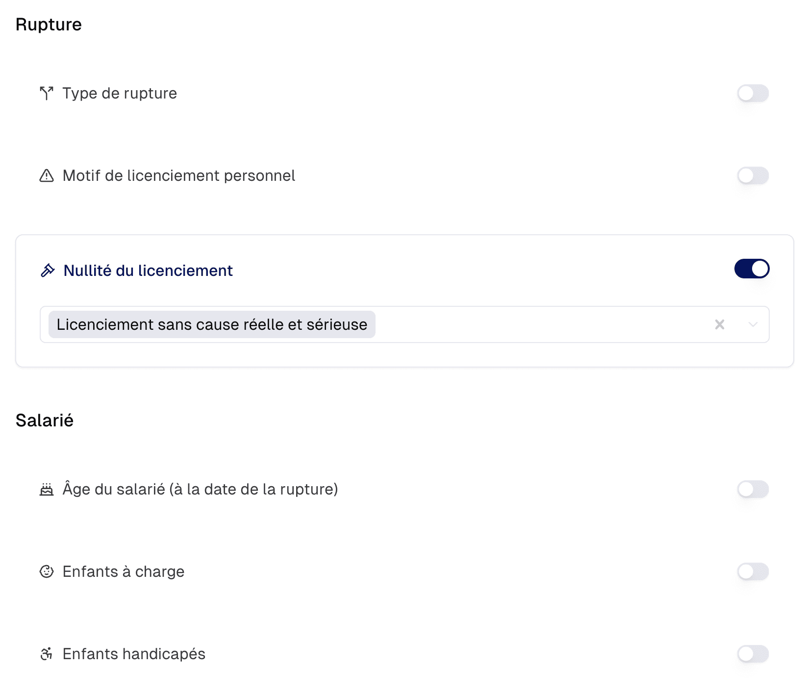Enable the Enfants à charge toggle
Viewport: 807px width, 692px height.
click(x=753, y=571)
